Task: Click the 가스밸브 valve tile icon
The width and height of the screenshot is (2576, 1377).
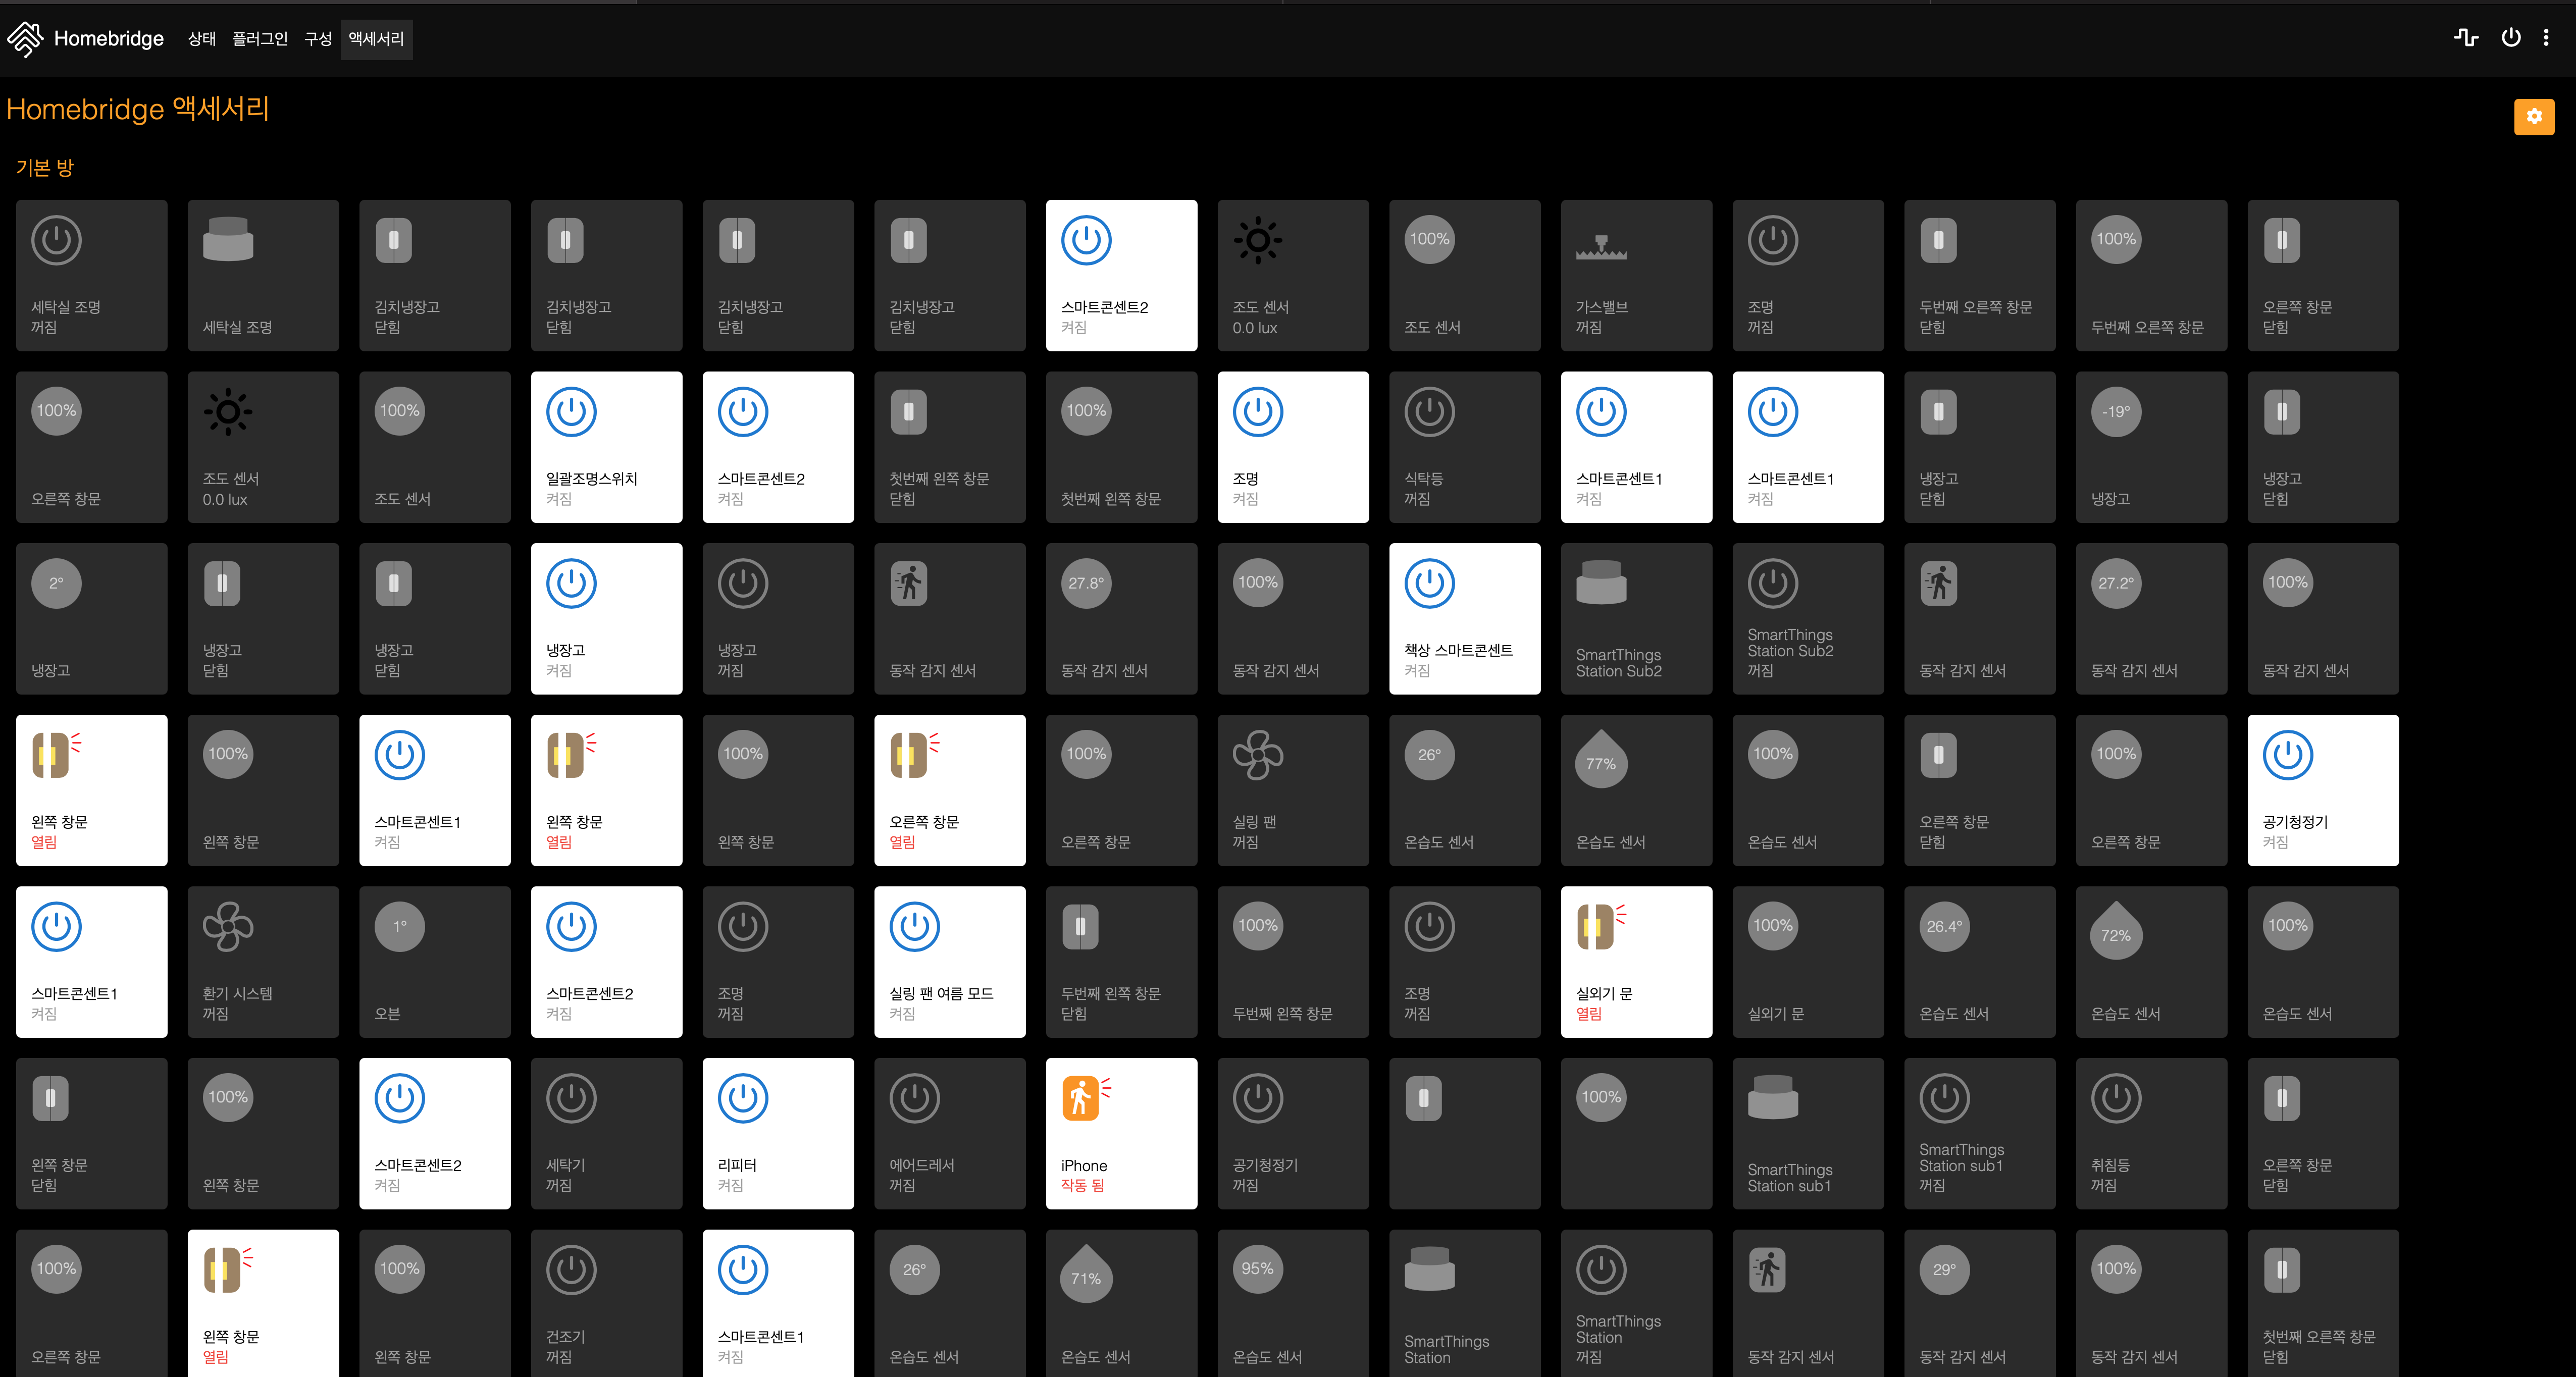Action: coord(1600,247)
